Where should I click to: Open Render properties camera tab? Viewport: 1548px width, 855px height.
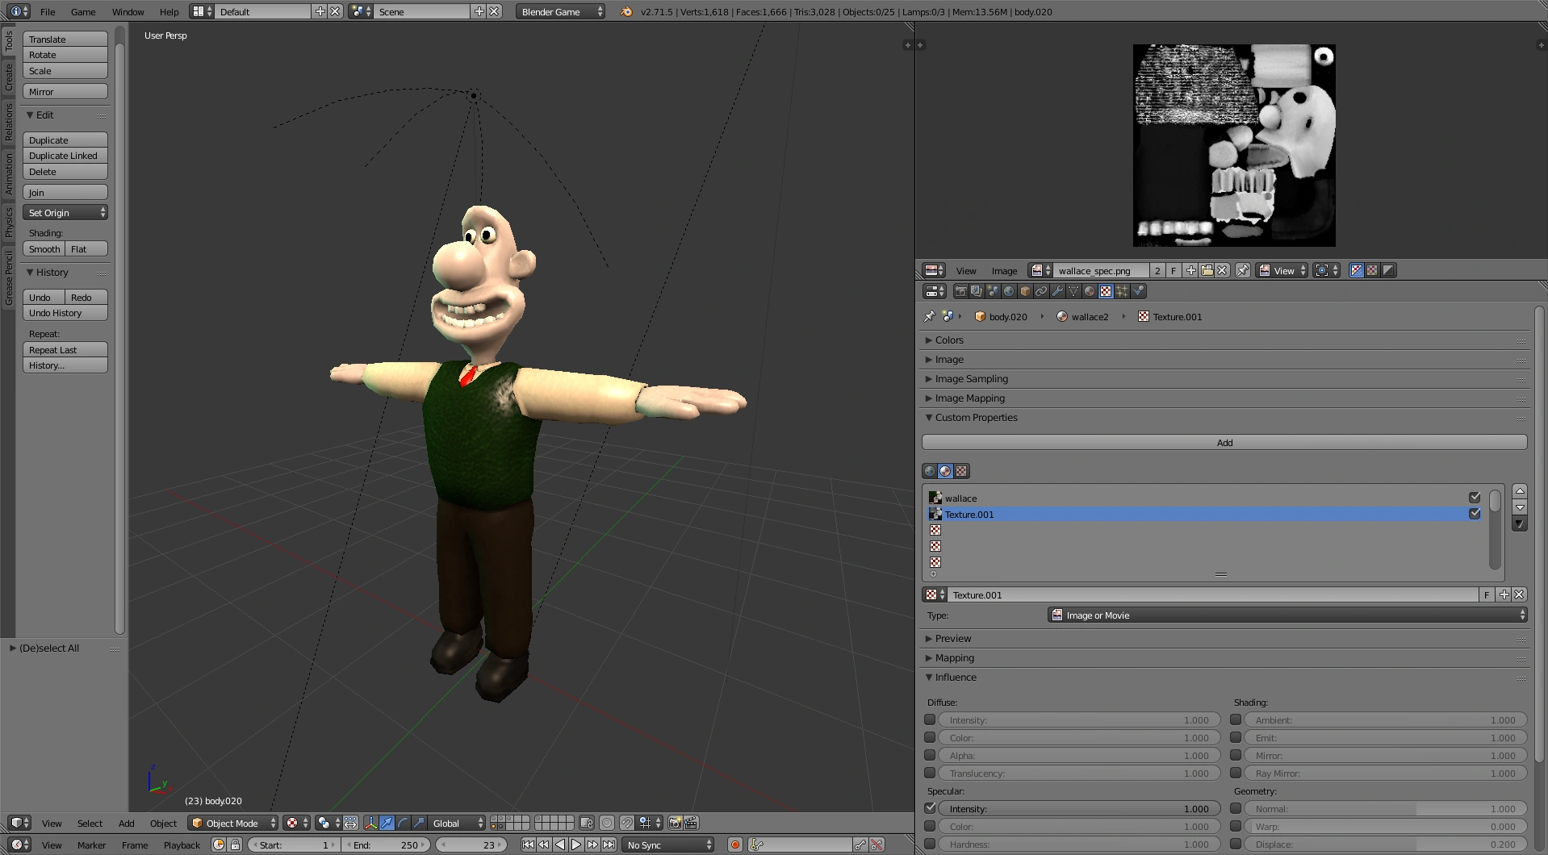[x=960, y=291]
